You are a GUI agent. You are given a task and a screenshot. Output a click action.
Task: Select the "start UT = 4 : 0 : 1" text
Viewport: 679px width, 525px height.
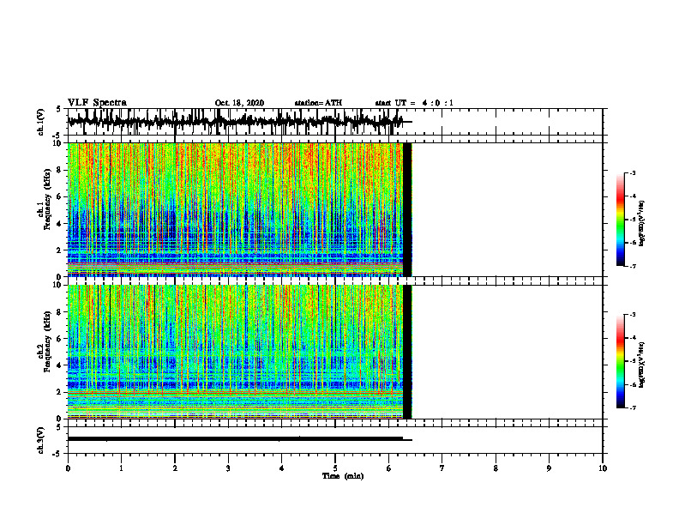click(x=414, y=103)
